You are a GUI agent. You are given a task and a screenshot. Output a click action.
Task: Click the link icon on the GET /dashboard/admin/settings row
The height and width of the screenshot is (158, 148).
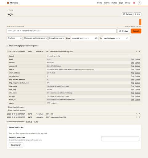pyautogui.click(x=137, y=52)
